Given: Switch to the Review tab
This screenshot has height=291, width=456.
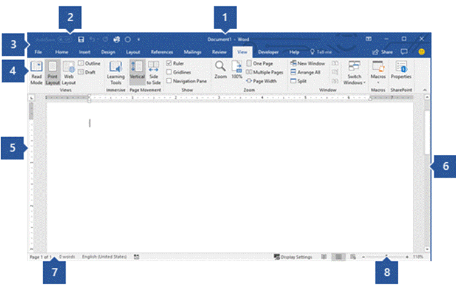Looking at the screenshot, I should tap(219, 52).
